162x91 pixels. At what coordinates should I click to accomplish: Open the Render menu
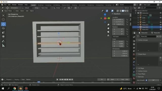(14, 5)
